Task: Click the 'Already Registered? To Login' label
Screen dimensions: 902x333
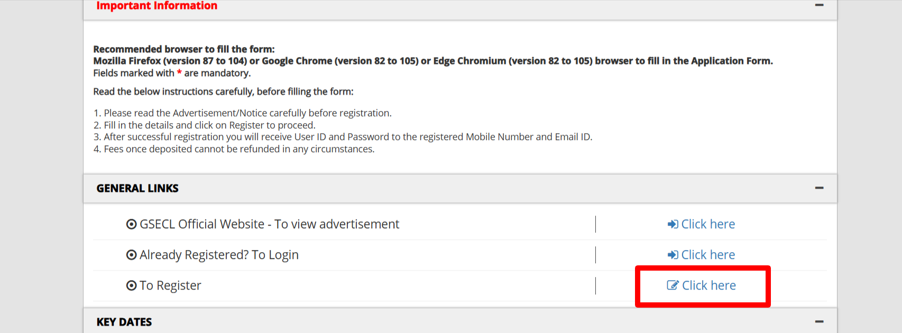Action: 219,255
